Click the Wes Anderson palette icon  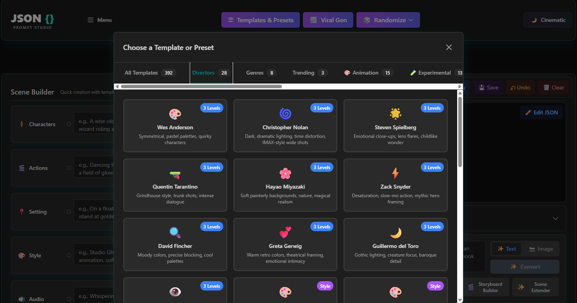click(175, 114)
